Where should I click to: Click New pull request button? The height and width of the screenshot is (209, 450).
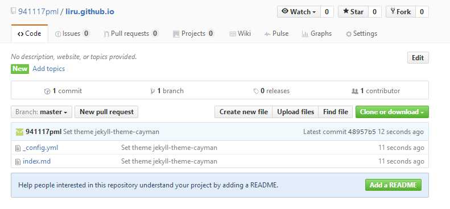coord(106,112)
